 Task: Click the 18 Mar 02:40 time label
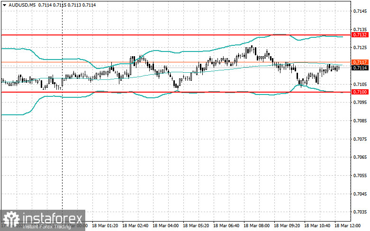(135, 226)
